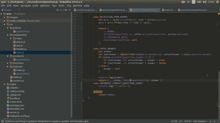This screenshot has width=220, height=123.
Task: Click the Hector inspector icon in status bar
Action: (x=214, y=121)
